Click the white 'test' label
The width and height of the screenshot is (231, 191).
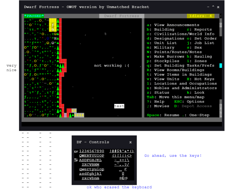[119, 106]
